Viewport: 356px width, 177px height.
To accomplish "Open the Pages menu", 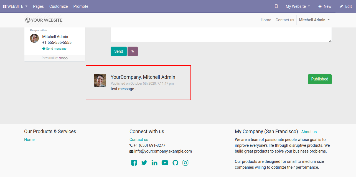I will (x=38, y=6).
